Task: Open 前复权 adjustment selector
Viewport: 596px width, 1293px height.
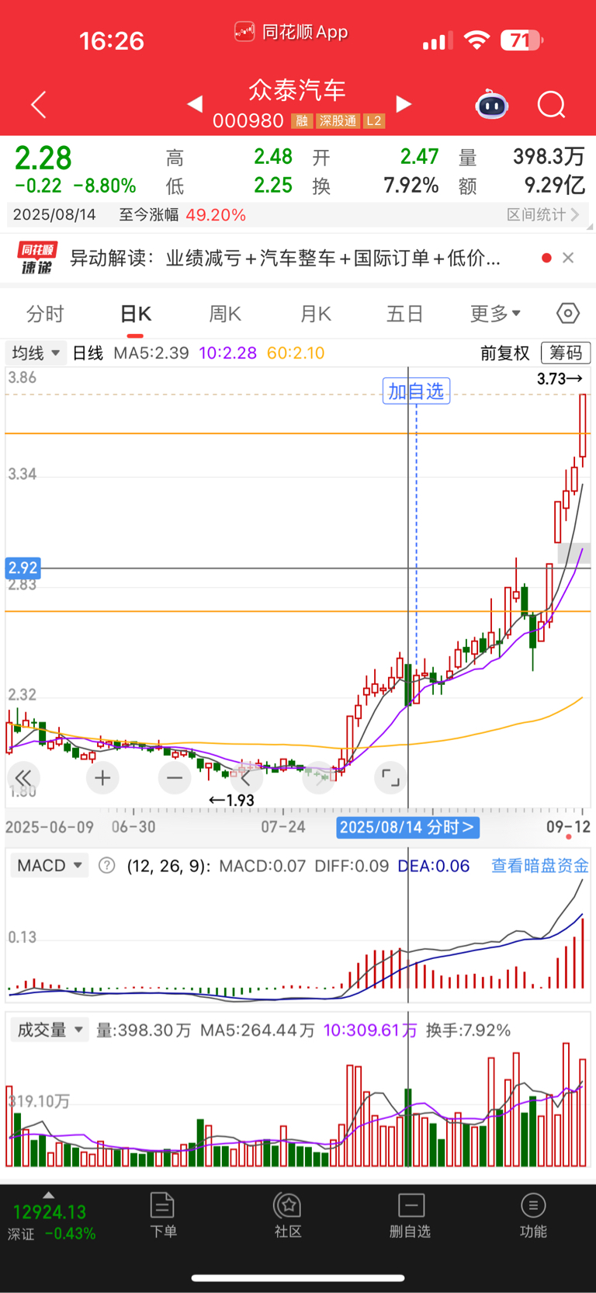Action: tap(504, 353)
